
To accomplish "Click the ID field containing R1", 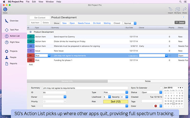I will click(x=54, y=93).
